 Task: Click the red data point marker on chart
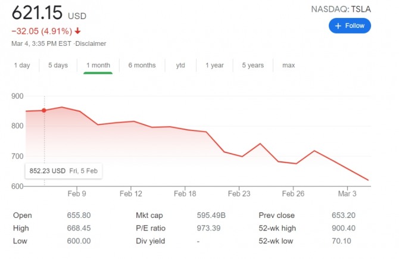(x=44, y=110)
